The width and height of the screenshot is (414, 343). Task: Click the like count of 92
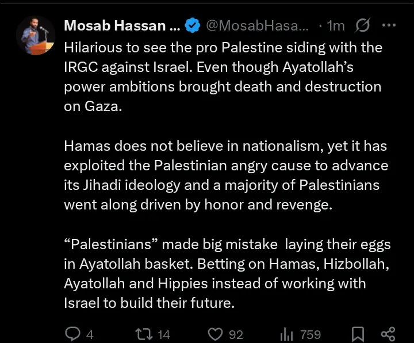236,334
